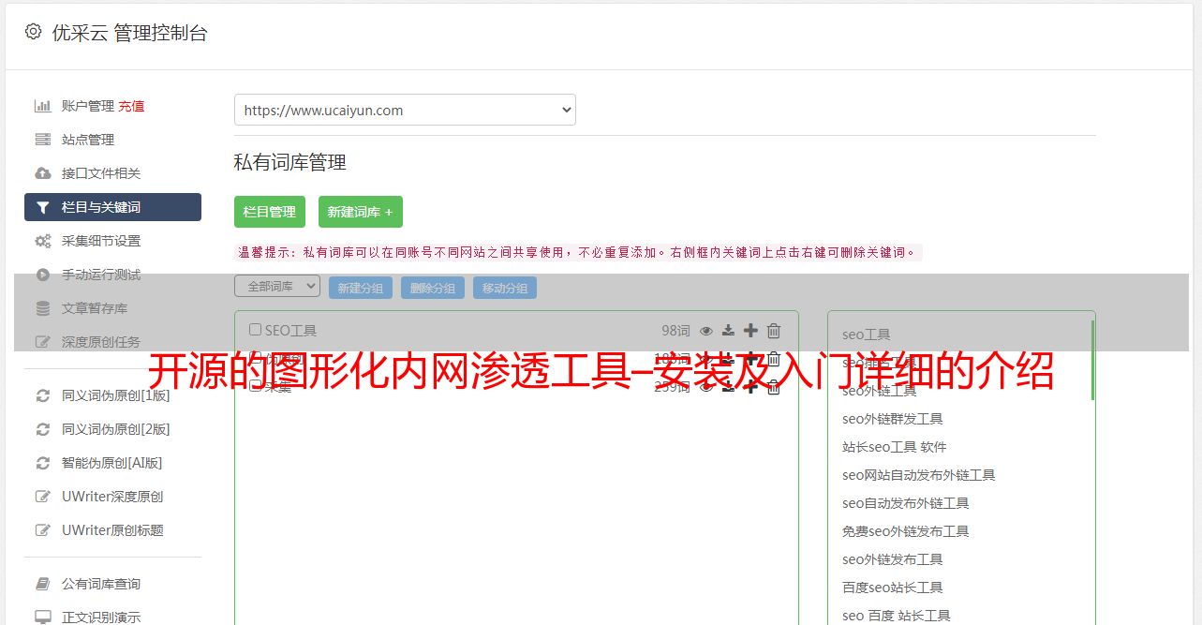Image resolution: width=1202 pixels, height=625 pixels.
Task: Tick the SEO工具 checkbox
Action: point(255,330)
